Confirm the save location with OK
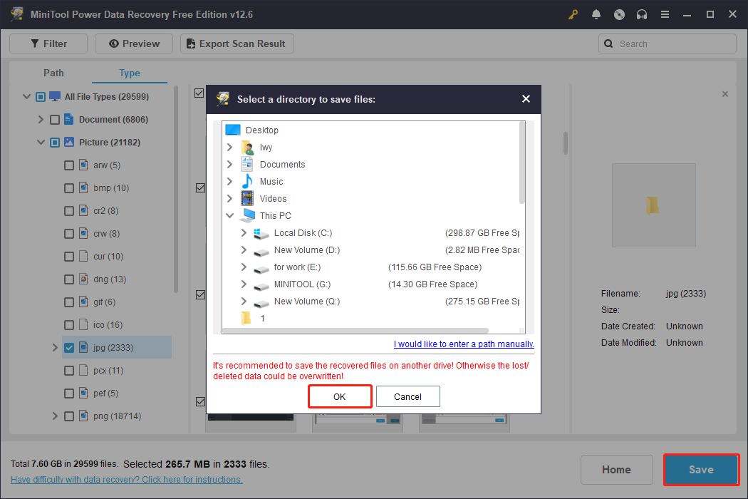Viewport: 748px width, 499px height. 340,396
